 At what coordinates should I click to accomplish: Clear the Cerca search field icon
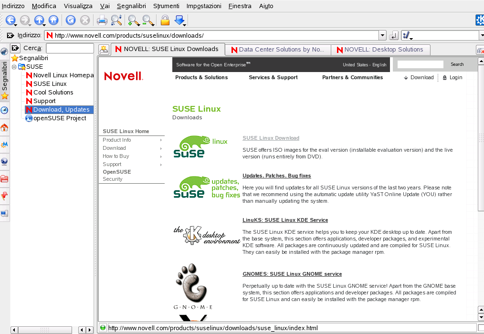click(x=15, y=48)
